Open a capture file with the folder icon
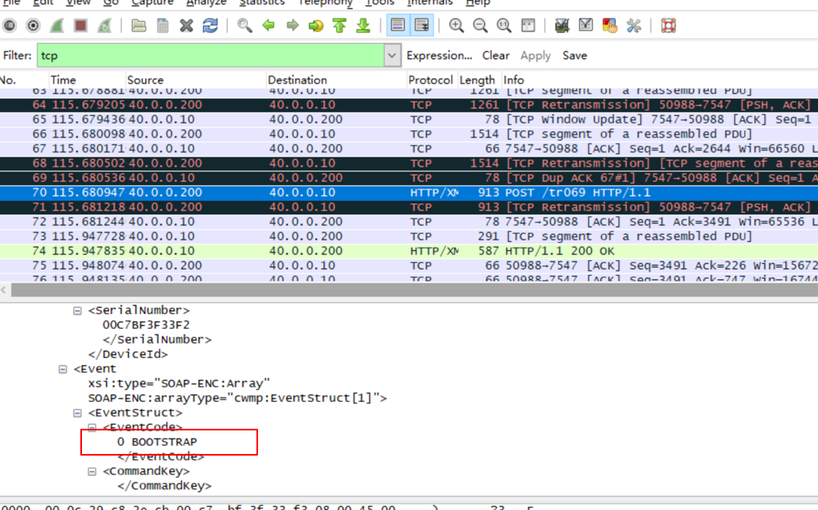The width and height of the screenshot is (818, 510). click(x=139, y=25)
